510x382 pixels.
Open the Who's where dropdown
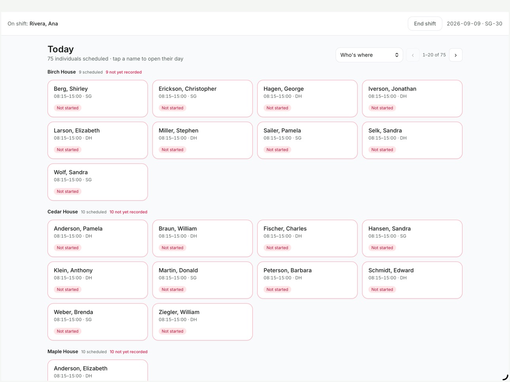(x=369, y=55)
